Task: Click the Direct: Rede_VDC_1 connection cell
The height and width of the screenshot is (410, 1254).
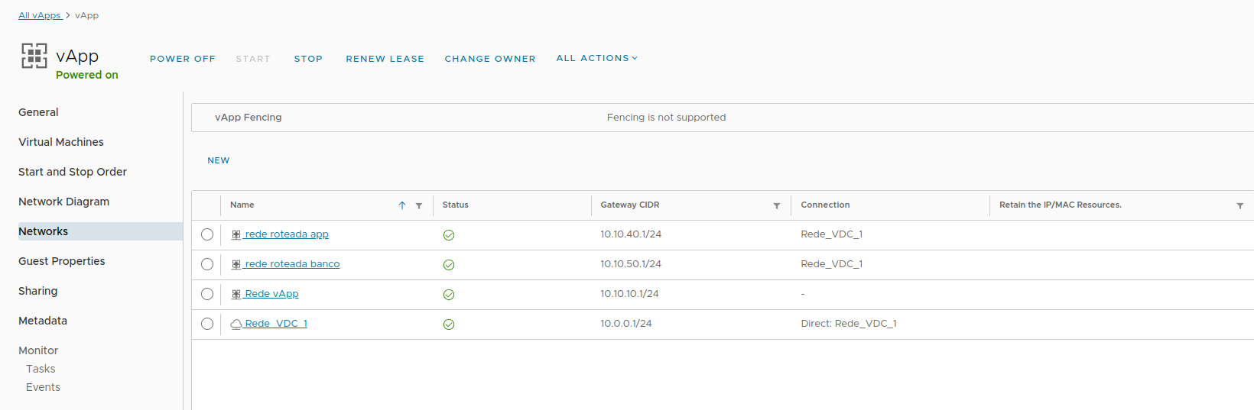Action: click(x=849, y=324)
